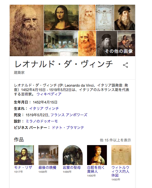Open the ウィキペディア link
Screen dimensions: 152x188
(49, 94)
